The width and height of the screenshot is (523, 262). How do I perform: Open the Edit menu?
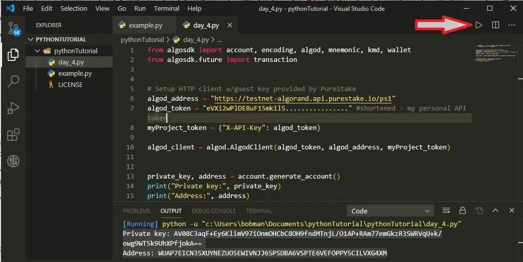[47, 8]
